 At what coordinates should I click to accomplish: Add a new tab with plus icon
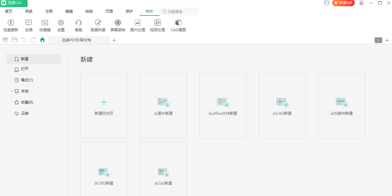click(114, 40)
